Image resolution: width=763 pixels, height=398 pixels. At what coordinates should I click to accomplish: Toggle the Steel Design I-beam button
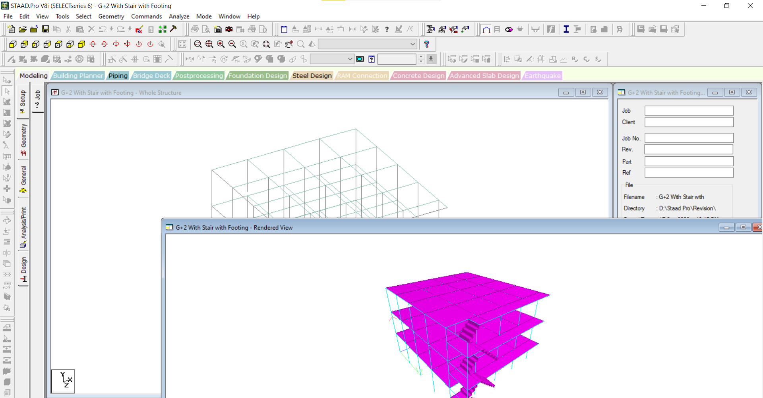pyautogui.click(x=566, y=29)
